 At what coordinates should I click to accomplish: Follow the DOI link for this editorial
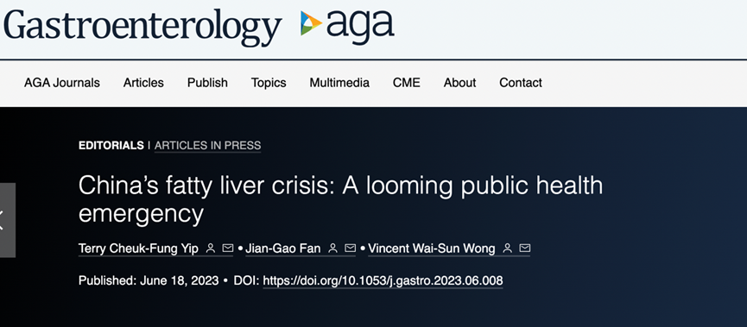click(x=383, y=280)
